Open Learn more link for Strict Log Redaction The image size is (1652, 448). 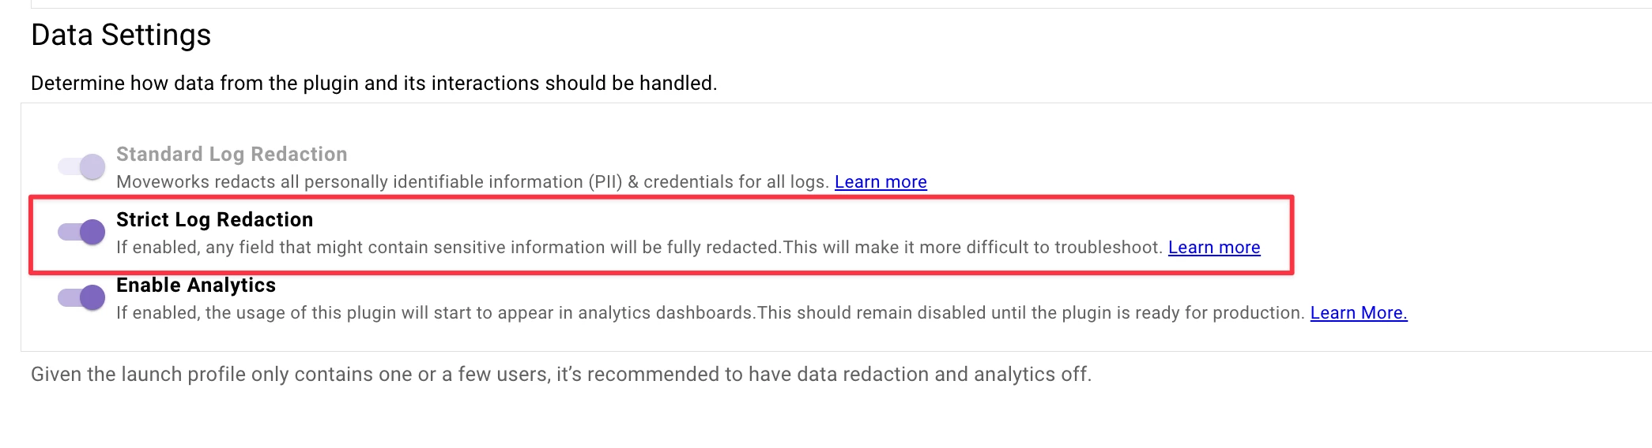(1214, 248)
